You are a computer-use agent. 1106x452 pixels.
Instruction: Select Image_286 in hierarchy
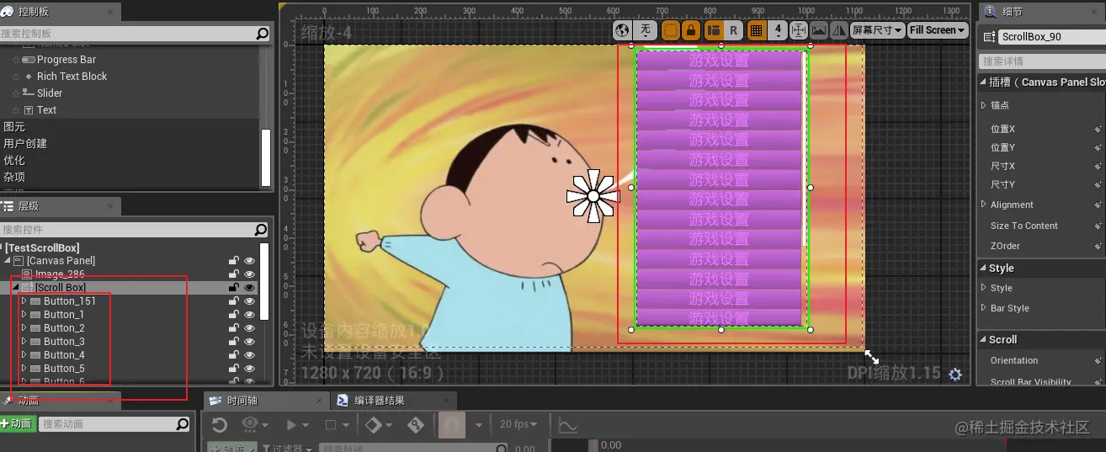click(x=60, y=274)
